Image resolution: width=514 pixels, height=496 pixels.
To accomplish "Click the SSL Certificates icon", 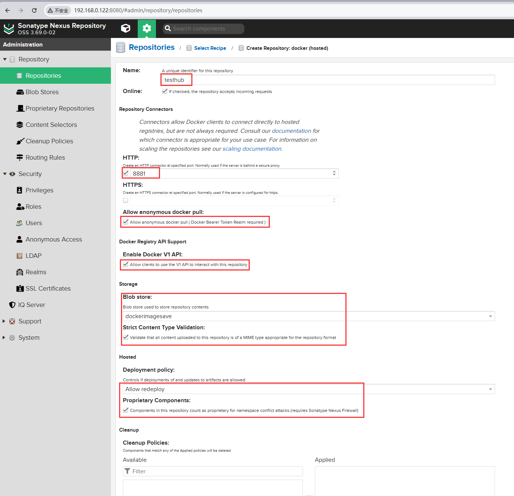I will pyautogui.click(x=20, y=288).
